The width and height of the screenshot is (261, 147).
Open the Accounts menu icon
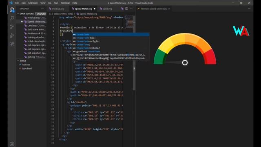(x=12, y=144)
